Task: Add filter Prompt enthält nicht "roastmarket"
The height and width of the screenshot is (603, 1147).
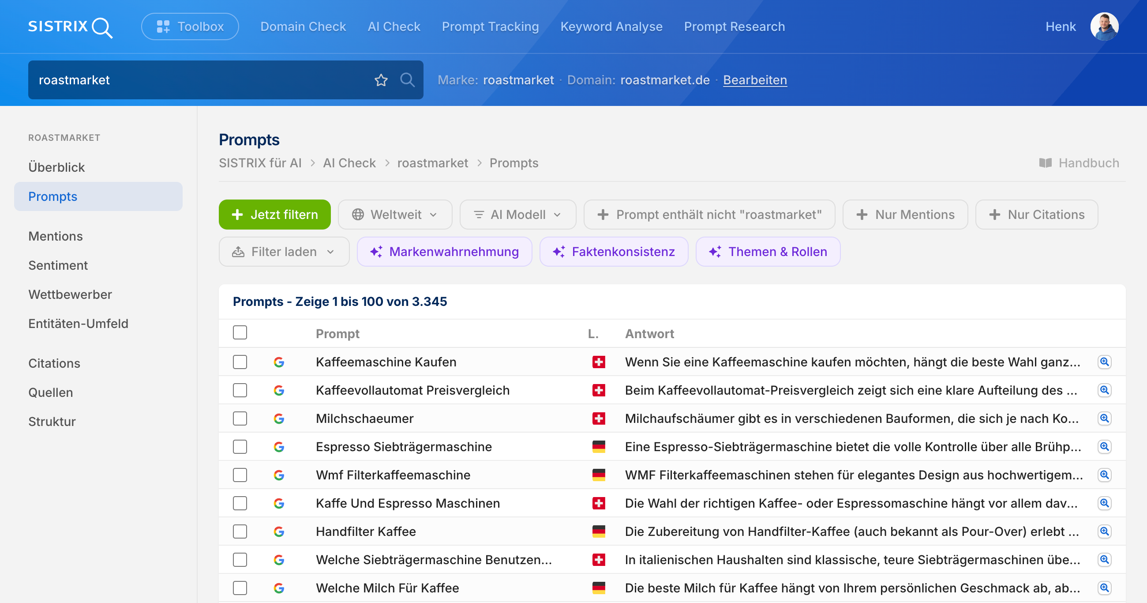Action: point(709,215)
